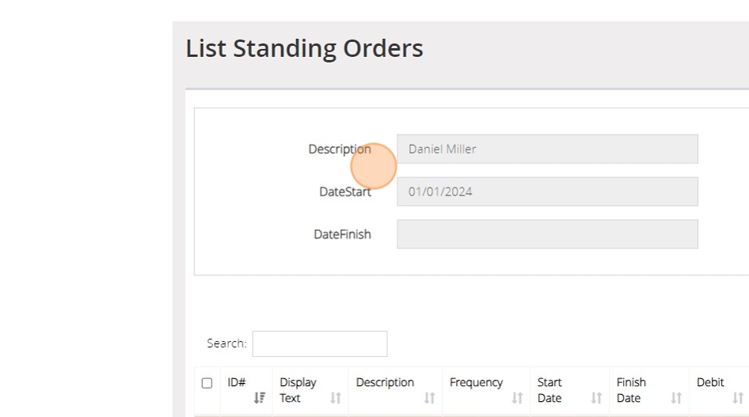Click the Frequency column sort arrows
This screenshot has width=749, height=417.
517,398
